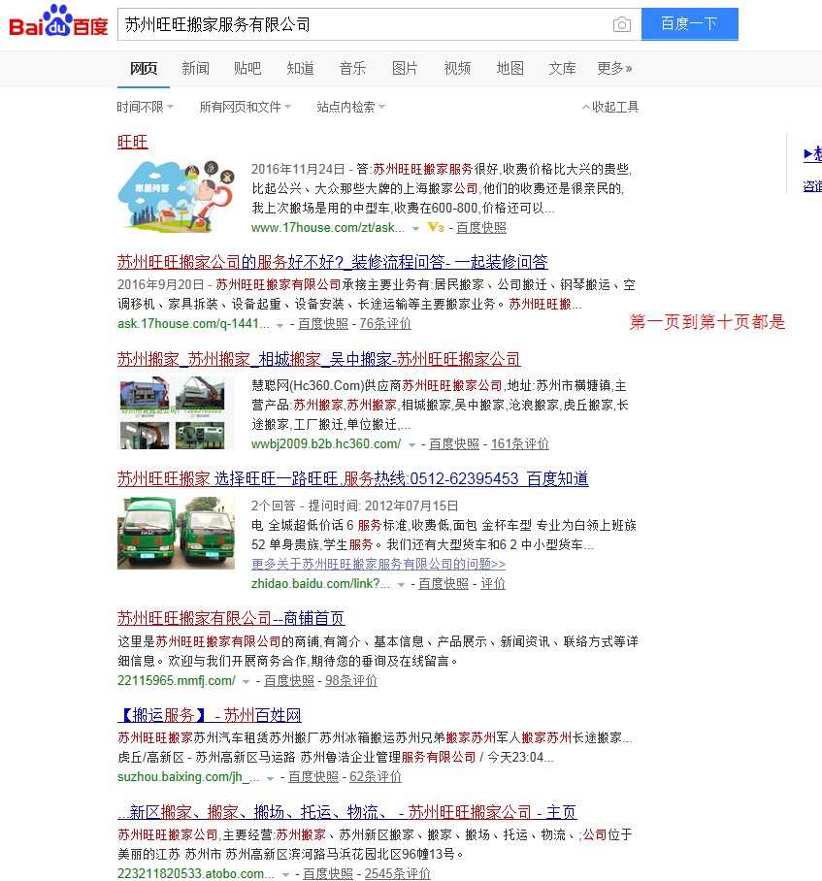
Task: Expand arrow beside 223211820533.atobo.com
Action: click(x=285, y=875)
